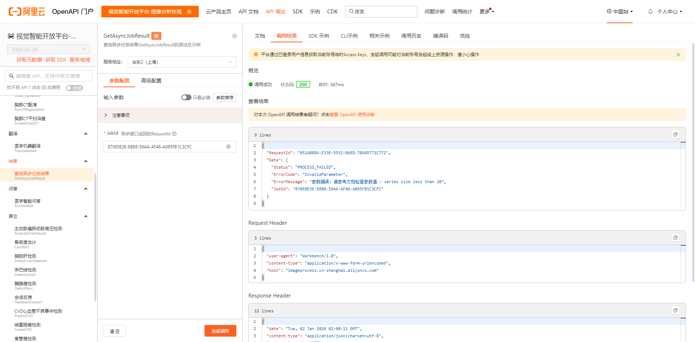Open the 个人中心 dropdown
Image resolution: width=695 pixels, height=342 pixels.
tap(670, 12)
